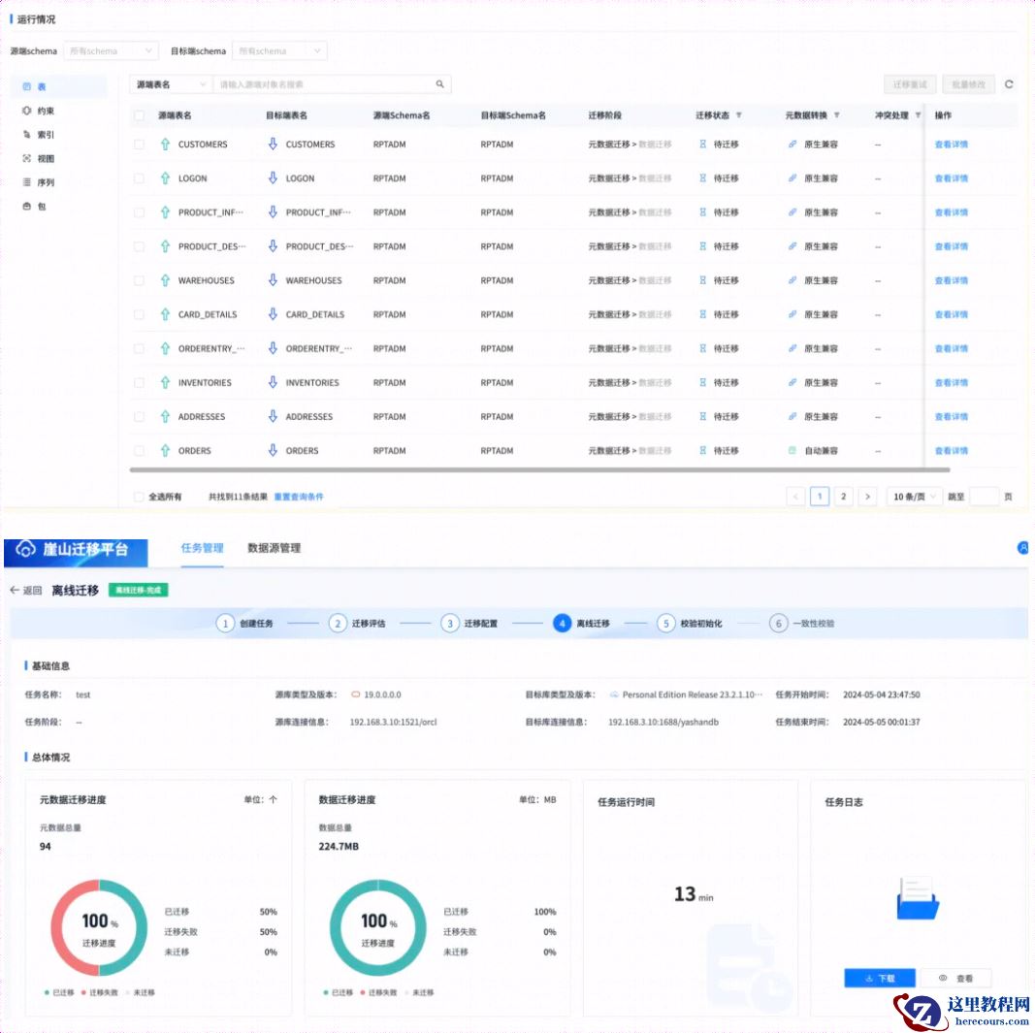This screenshot has height=1033, width=1035.
Task: Click the filter icon on 元数据转换 column
Action: pos(836,114)
